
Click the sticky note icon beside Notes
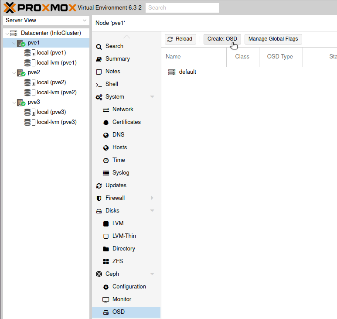pyautogui.click(x=99, y=72)
